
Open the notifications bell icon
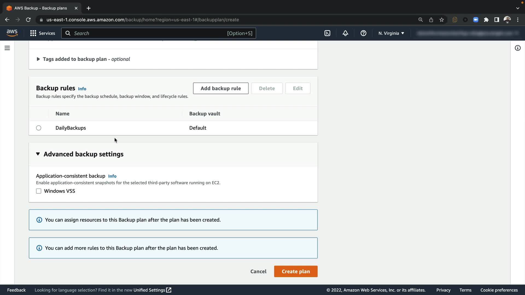pos(345,33)
